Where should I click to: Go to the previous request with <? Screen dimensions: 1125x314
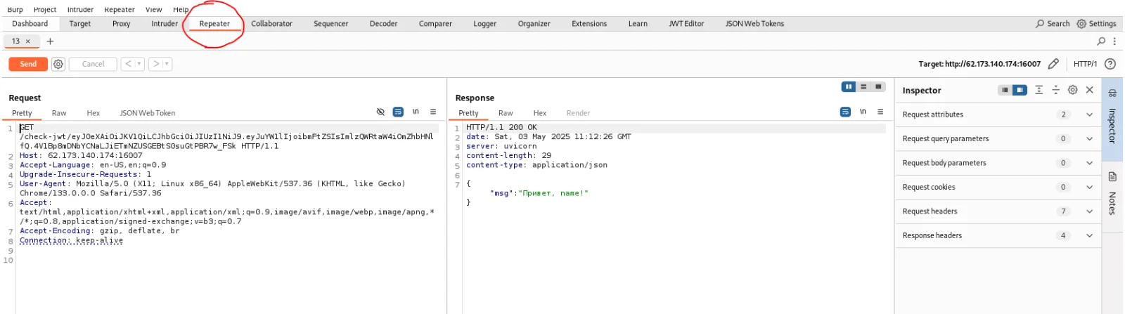[128, 64]
